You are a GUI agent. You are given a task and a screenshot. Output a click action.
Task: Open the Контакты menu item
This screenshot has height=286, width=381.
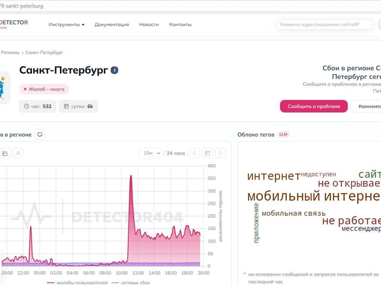[x=180, y=24]
